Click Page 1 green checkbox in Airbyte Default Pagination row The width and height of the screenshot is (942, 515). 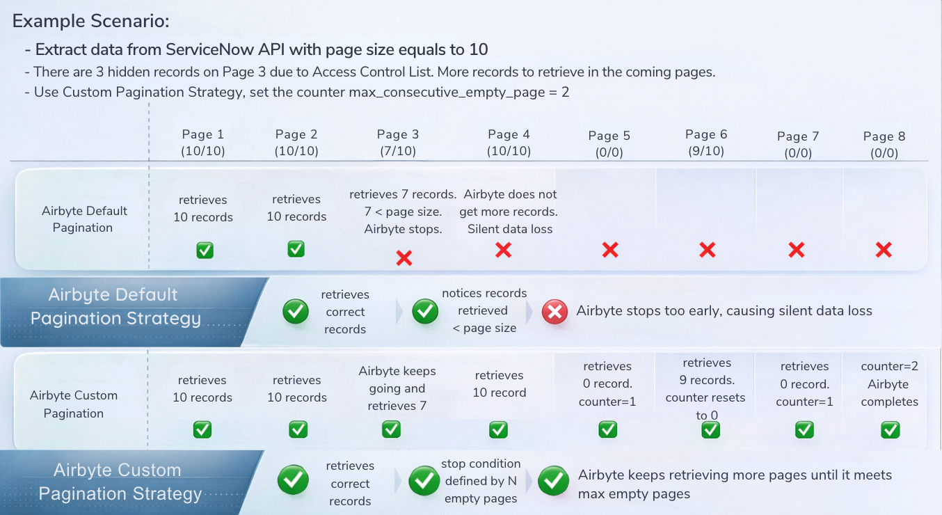click(205, 250)
